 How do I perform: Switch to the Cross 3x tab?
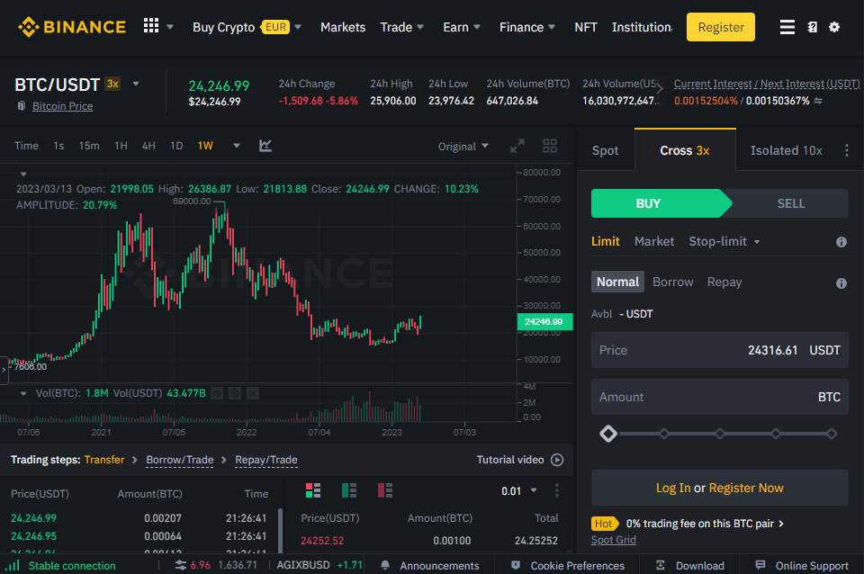click(x=685, y=150)
